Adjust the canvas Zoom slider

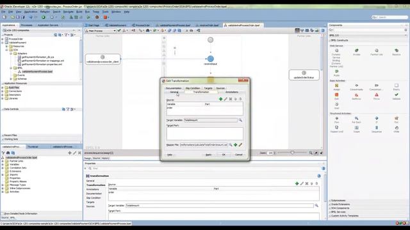(x=292, y=153)
